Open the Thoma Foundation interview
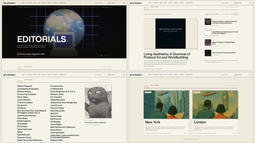Screen dimensions: 255x143 pos(25,103)
